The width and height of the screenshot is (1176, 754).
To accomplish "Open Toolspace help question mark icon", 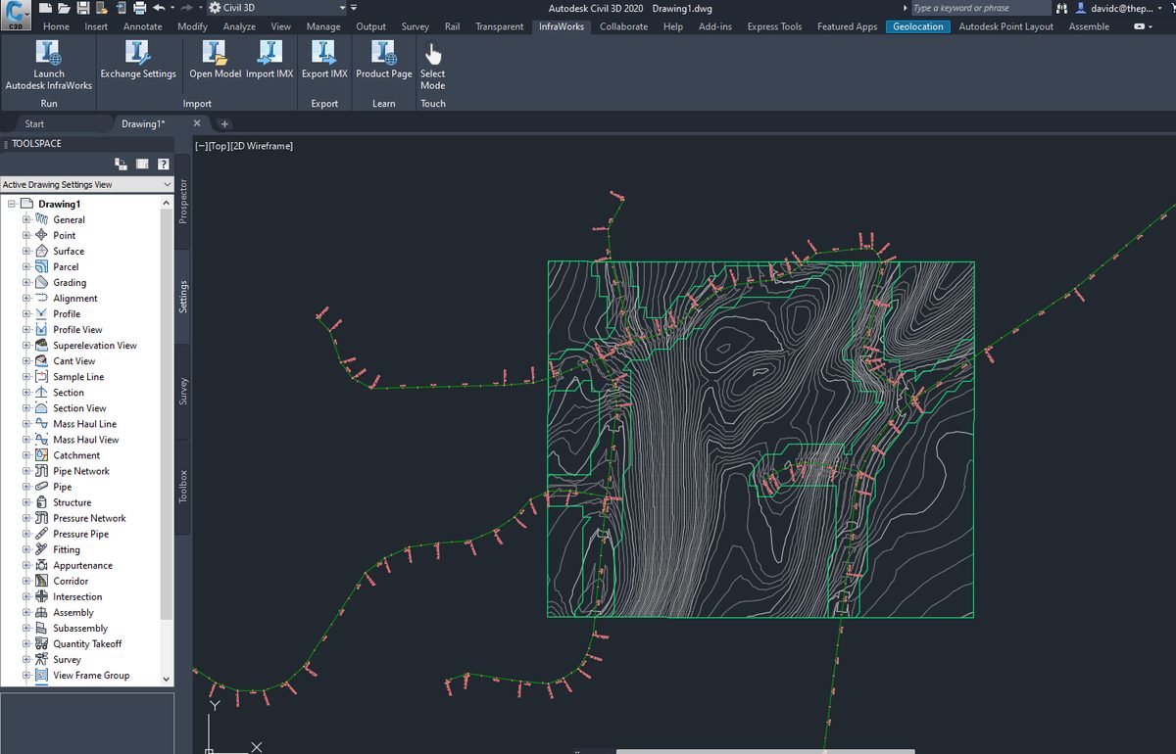I will tap(164, 164).
